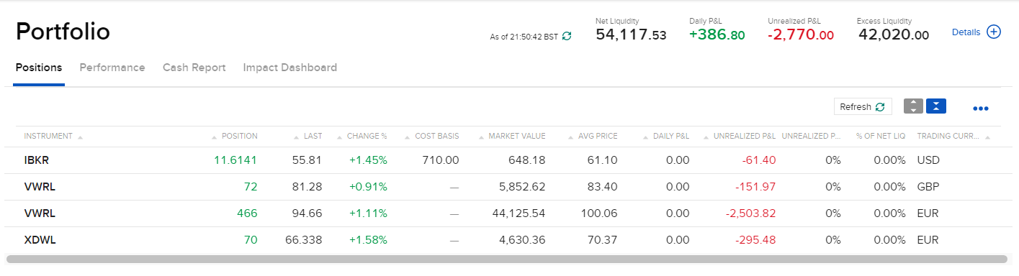Click the Details link
Image resolution: width=1019 pixels, height=276 pixels.
[x=966, y=32]
